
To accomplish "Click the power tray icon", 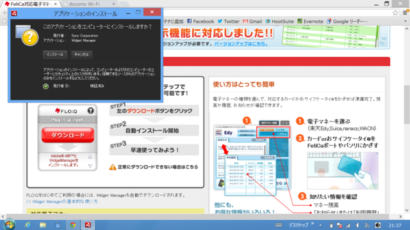I will click(331, 226).
